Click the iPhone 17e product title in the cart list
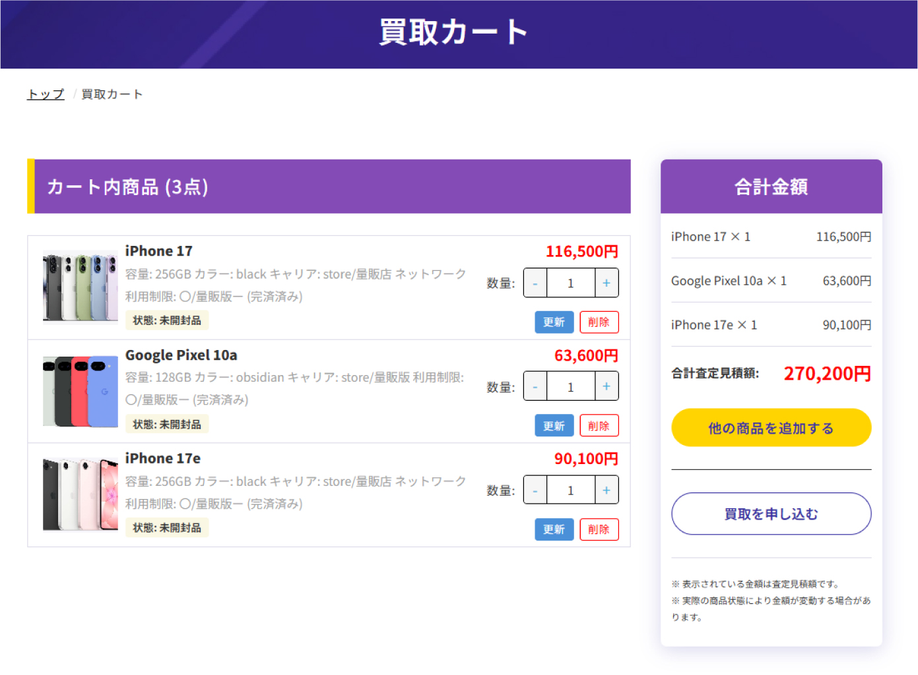This screenshot has width=918, height=675. [163, 458]
